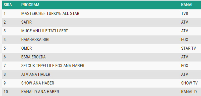Click FOX channel beside BAMBASKA BIRI
The image size is (201, 96).
click(185, 40)
